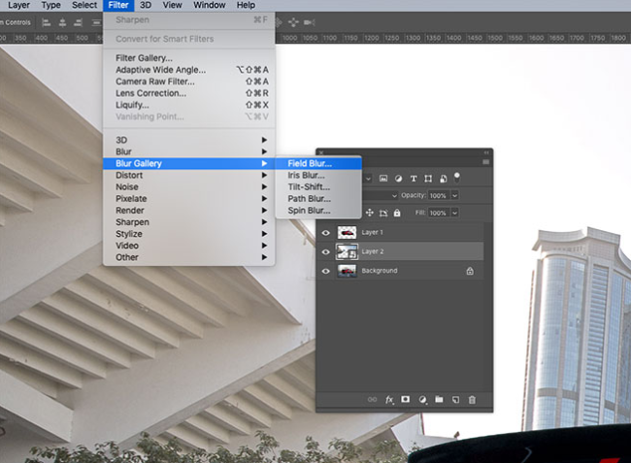Image resolution: width=631 pixels, height=463 pixels.
Task: Open the layer style fx menu
Action: click(389, 400)
